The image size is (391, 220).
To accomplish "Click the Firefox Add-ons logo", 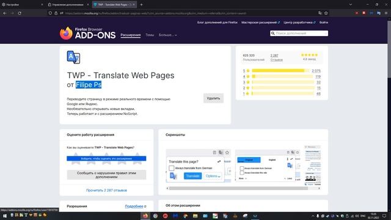I will tap(87, 33).
